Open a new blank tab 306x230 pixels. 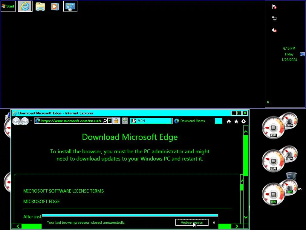218,121
